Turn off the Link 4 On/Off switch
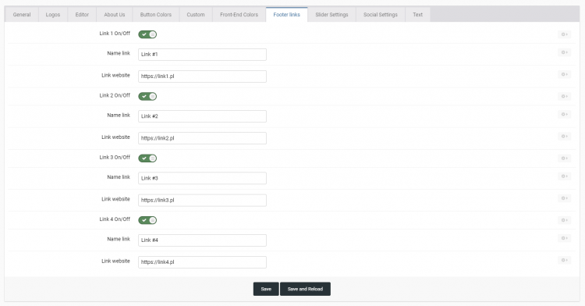Image resolution: width=585 pixels, height=306 pixels. point(147,220)
